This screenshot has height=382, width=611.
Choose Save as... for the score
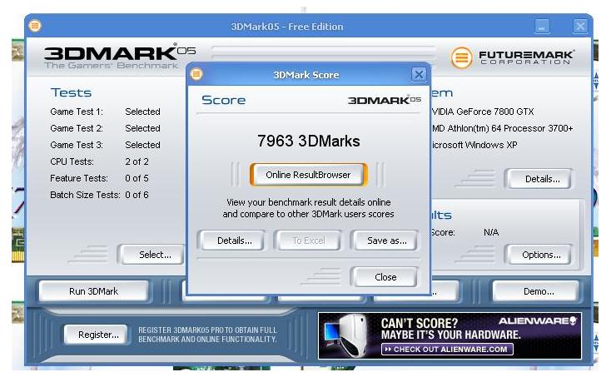click(386, 241)
